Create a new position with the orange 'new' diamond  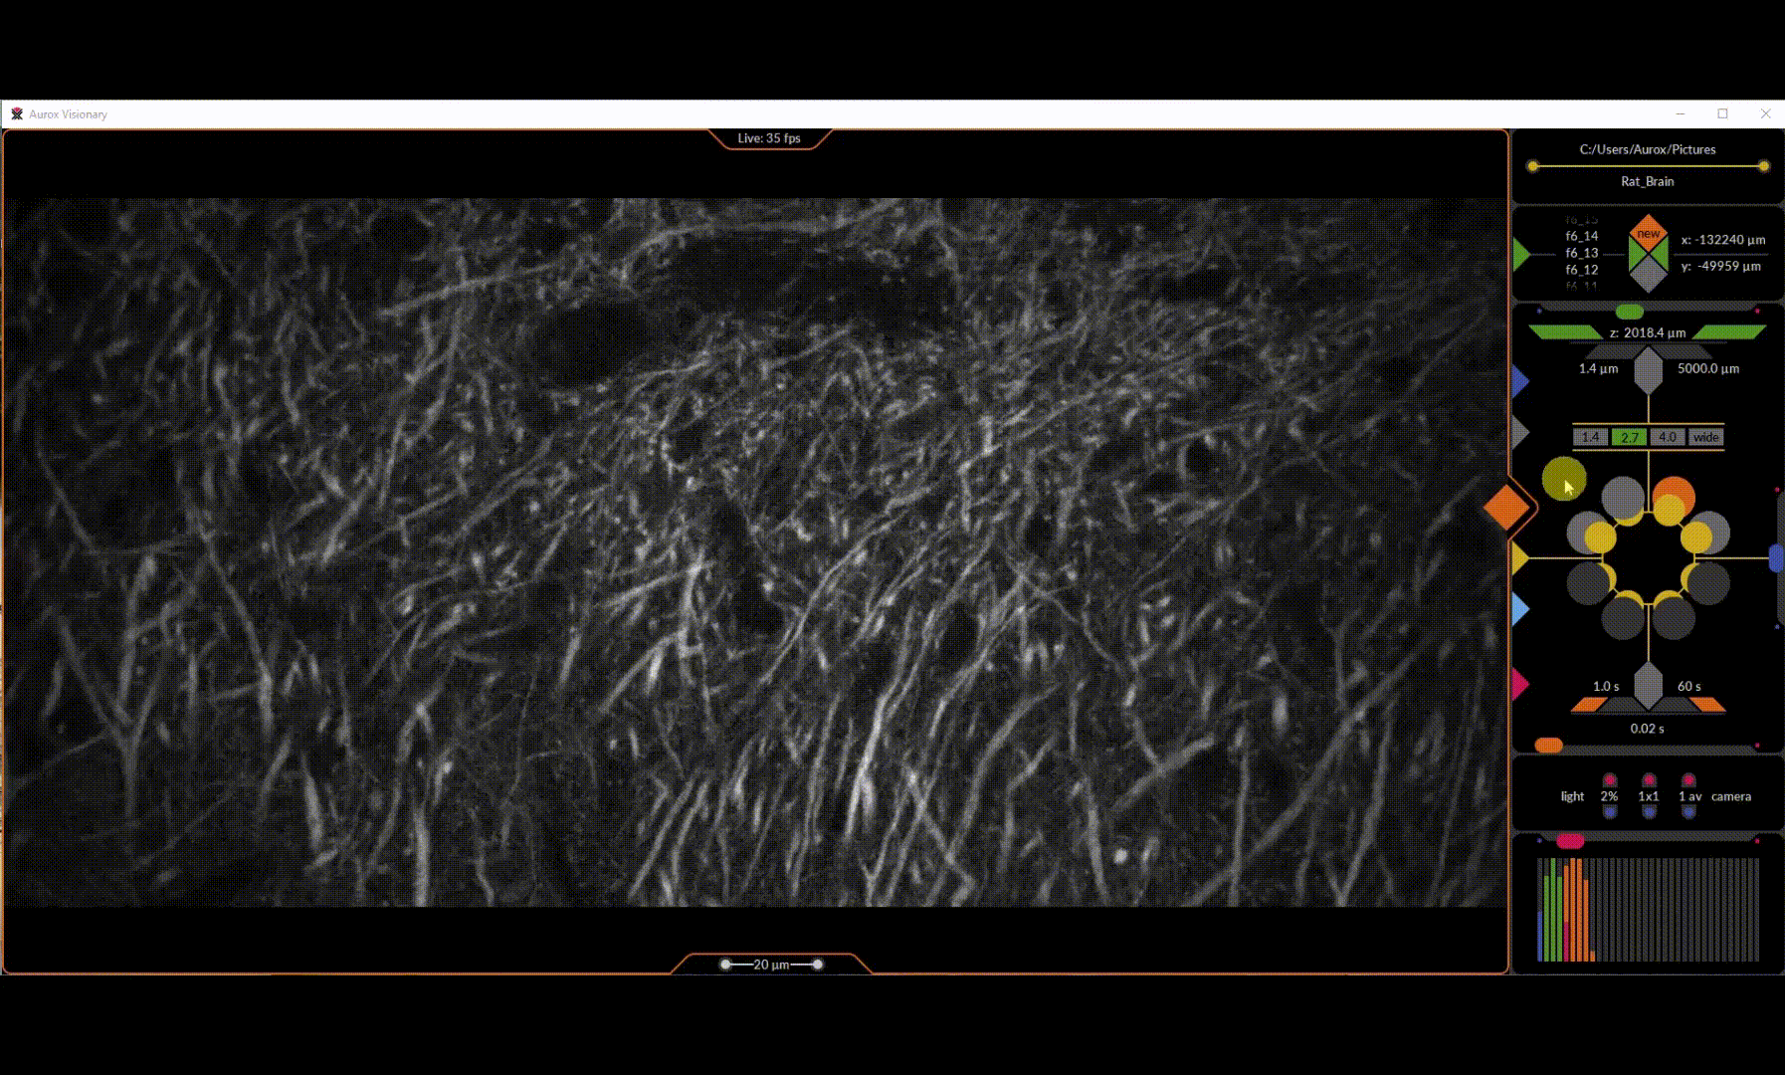coord(1647,233)
